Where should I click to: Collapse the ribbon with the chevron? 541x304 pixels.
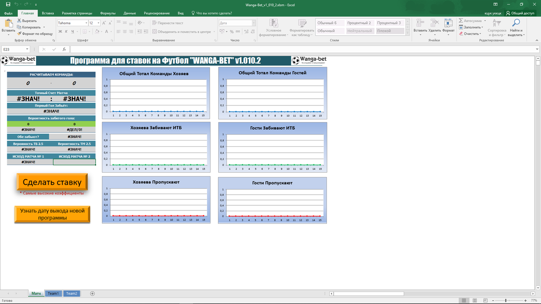point(537,41)
